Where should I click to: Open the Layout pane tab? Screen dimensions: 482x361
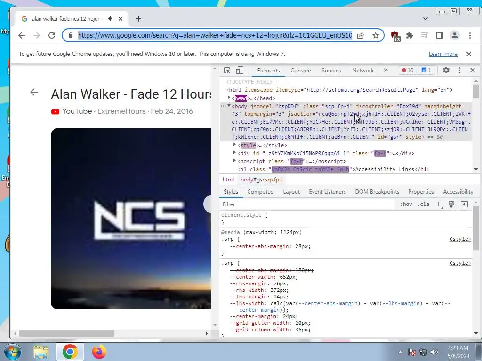point(291,192)
